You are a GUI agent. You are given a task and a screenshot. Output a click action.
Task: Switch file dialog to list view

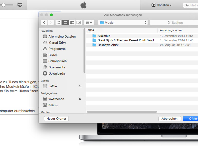coord(65,23)
